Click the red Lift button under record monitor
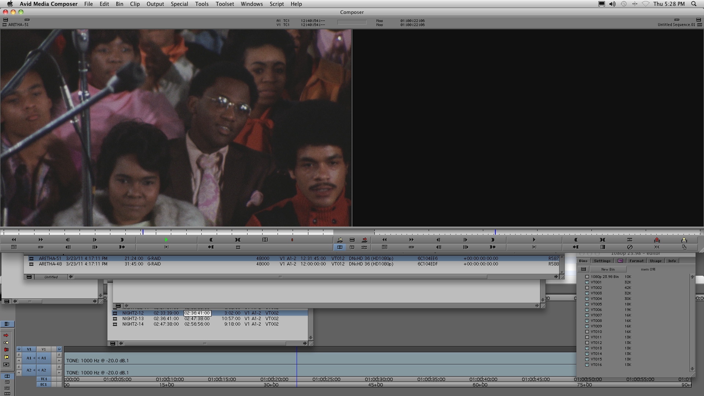The width and height of the screenshot is (704, 396). [657, 240]
